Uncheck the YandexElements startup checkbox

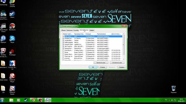[63, 40]
